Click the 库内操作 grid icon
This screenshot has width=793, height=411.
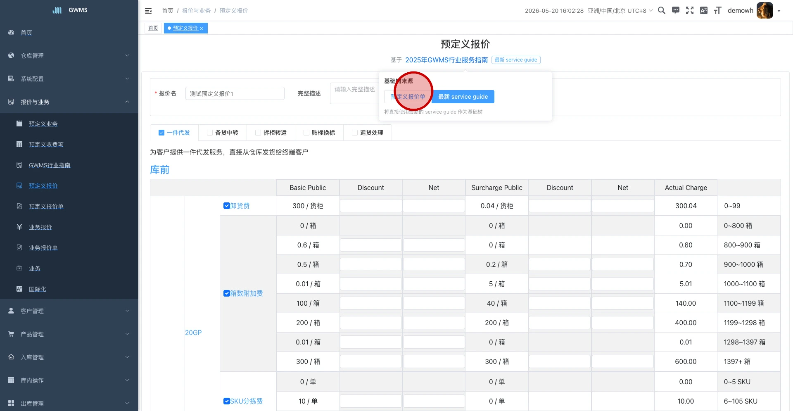11,380
